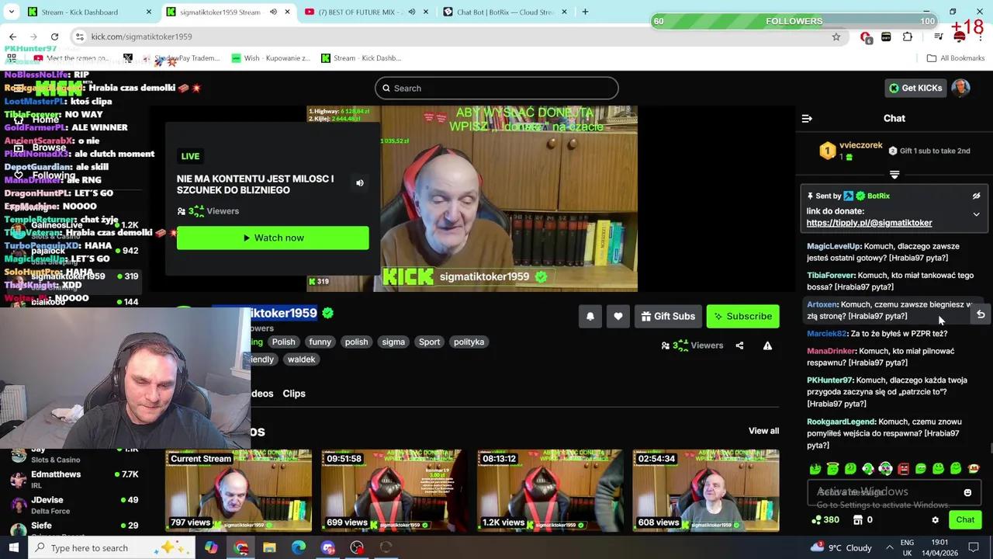Screen dimensions: 993x559
Task: Expand the pinned BotRix donation message chevron
Action: point(976,214)
